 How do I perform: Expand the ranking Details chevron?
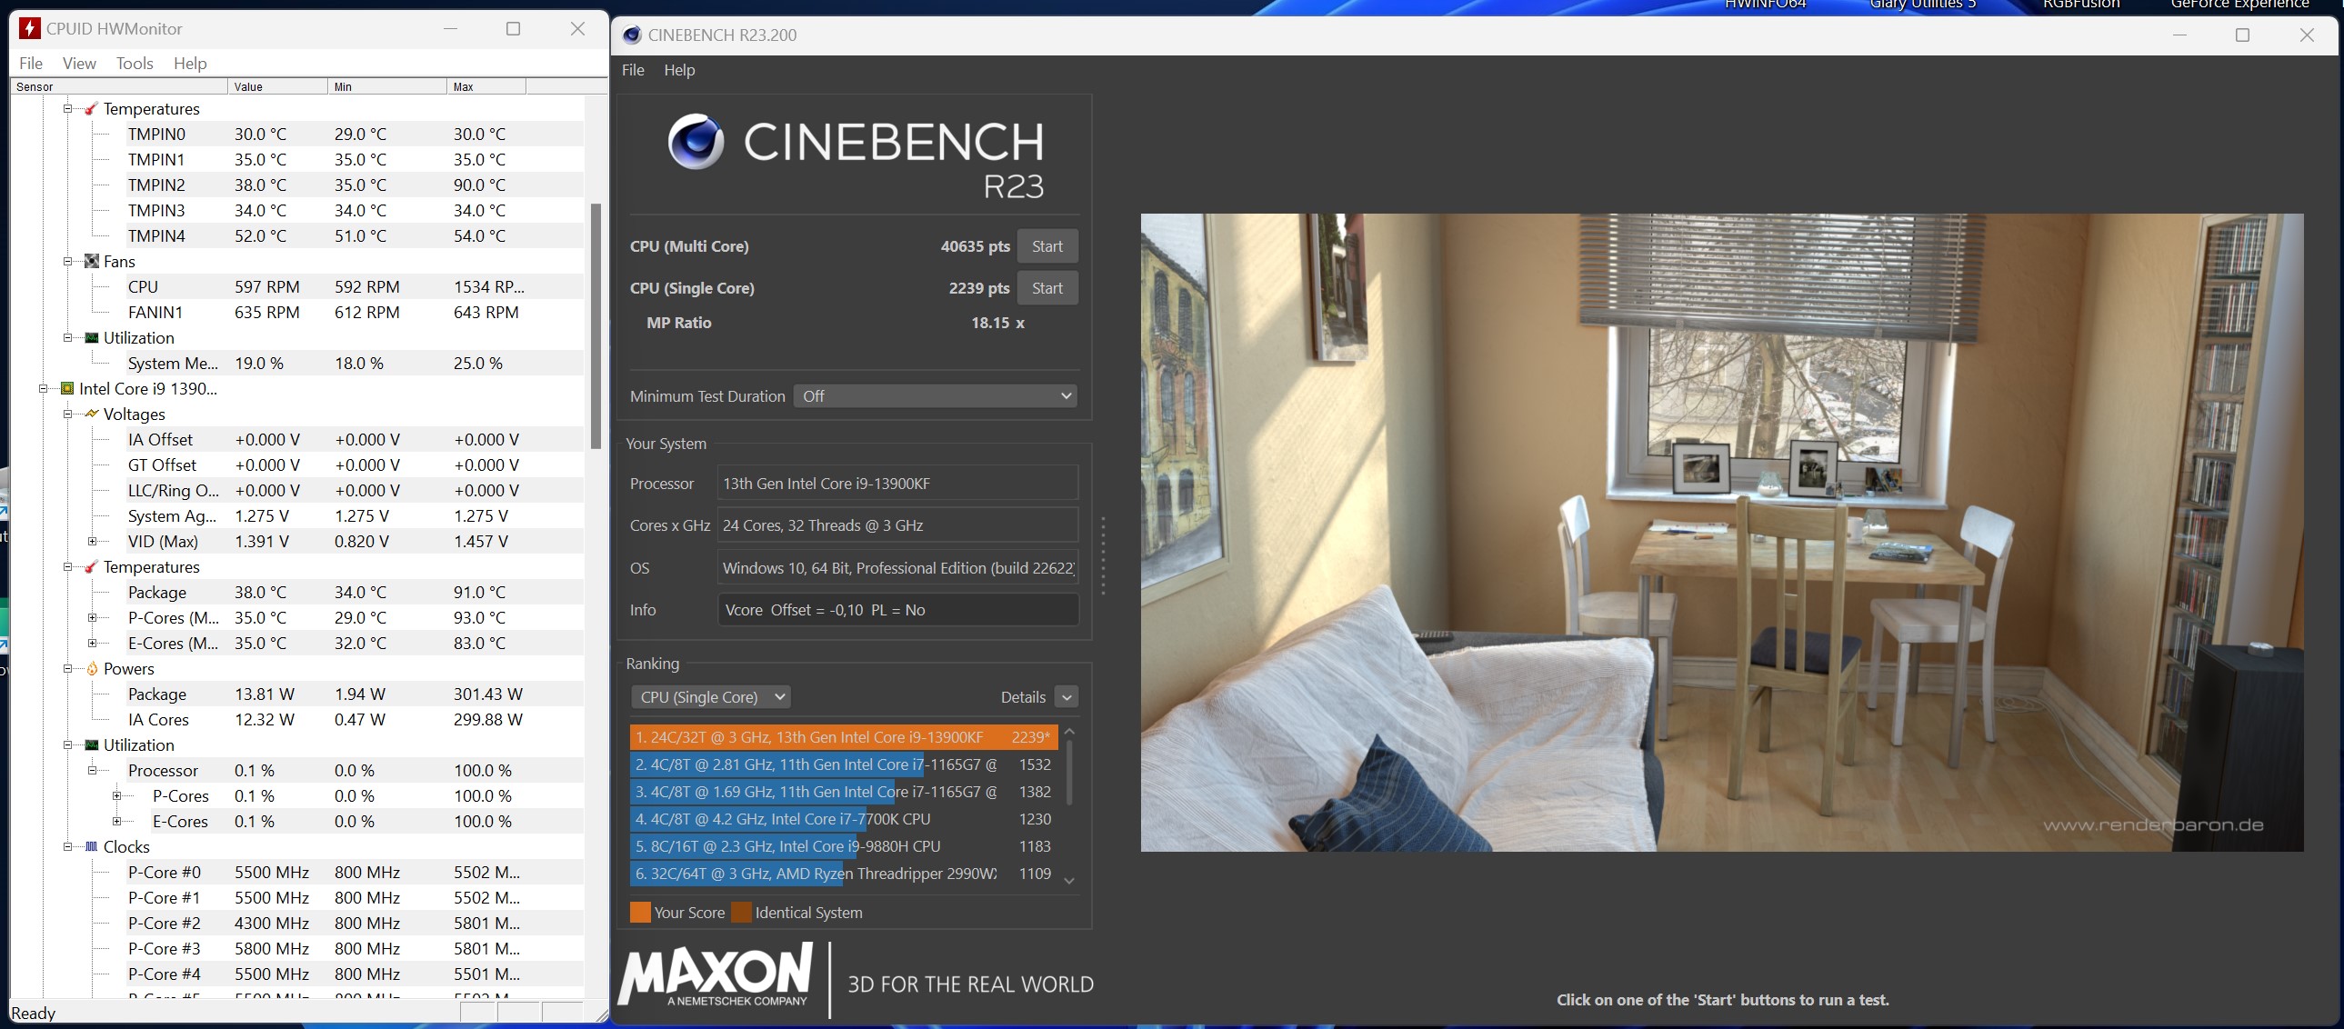point(1067,698)
